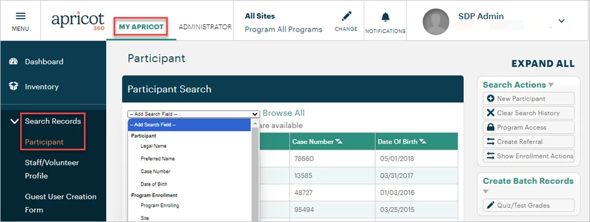Click the arrows icon on Create Referral

(x=491, y=141)
